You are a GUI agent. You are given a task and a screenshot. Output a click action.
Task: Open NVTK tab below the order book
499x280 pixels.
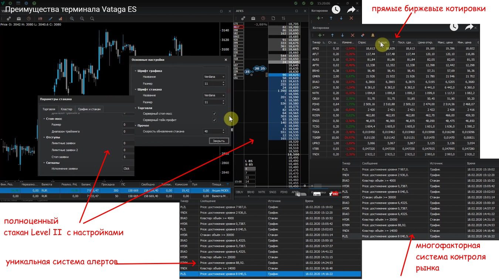coord(262,192)
